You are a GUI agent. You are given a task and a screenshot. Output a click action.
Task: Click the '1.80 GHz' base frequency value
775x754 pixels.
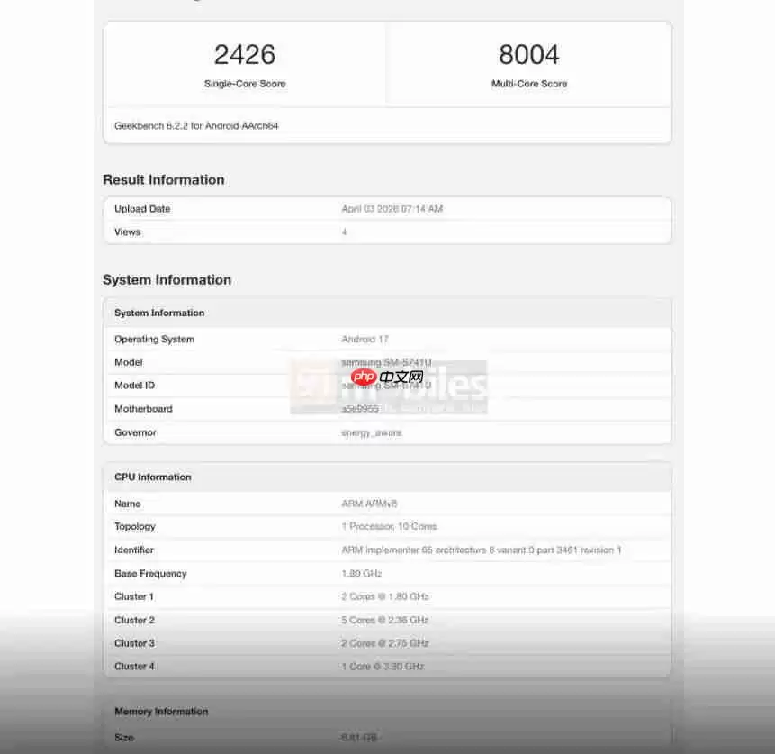361,574
